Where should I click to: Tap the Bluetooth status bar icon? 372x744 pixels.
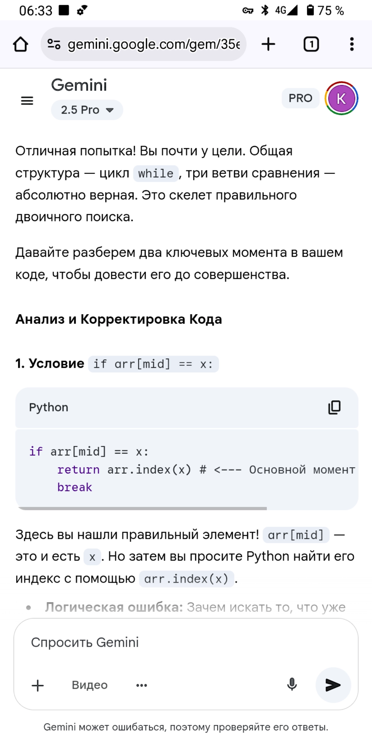pyautogui.click(x=265, y=11)
